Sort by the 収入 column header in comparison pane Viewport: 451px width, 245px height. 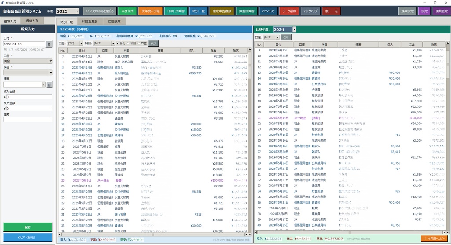coord(390,44)
